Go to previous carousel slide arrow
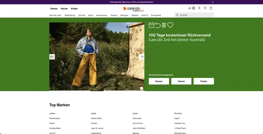263x134 pixels. [52, 57]
